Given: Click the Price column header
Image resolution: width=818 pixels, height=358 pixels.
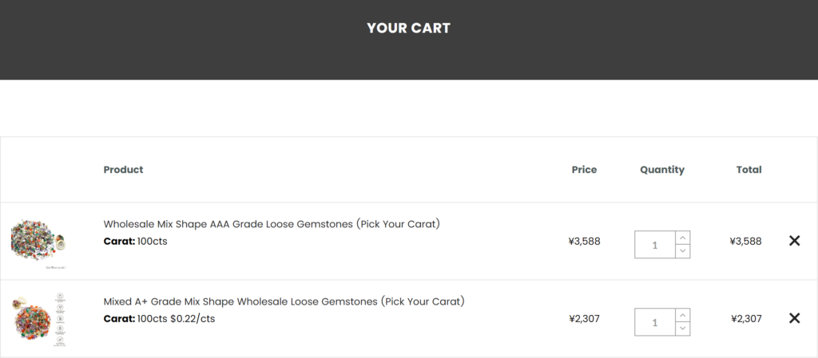Looking at the screenshot, I should 584,170.
